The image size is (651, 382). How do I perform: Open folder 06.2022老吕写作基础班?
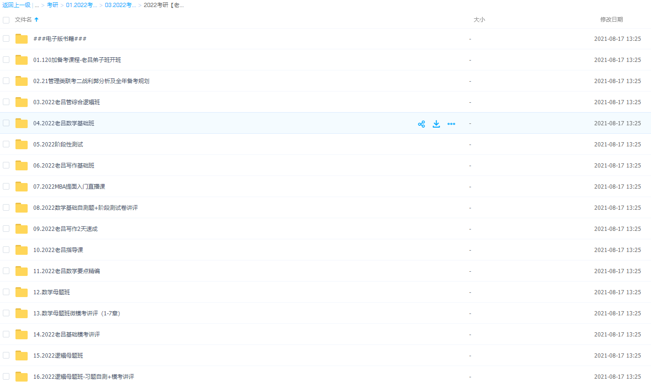tap(64, 166)
